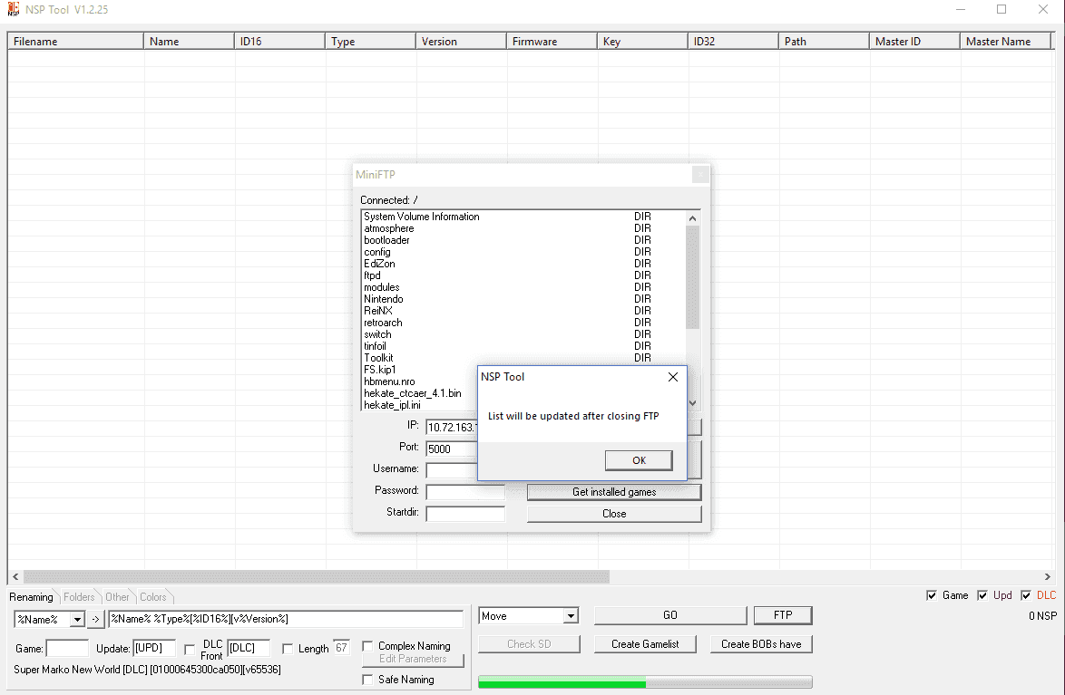The width and height of the screenshot is (1065, 695).
Task: Open the %Name% placeholder dropdown
Action: click(77, 620)
